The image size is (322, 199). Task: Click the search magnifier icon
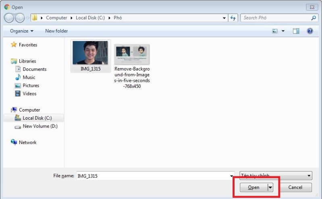click(x=314, y=18)
